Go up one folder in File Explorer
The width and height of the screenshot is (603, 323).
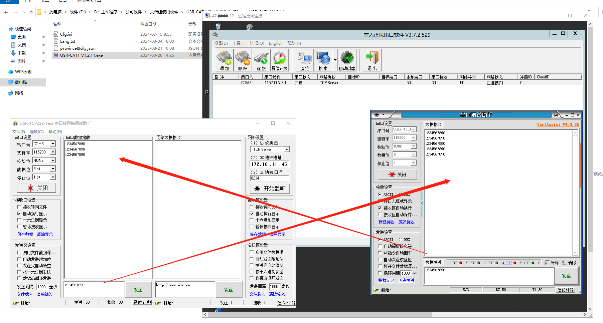tap(31, 12)
